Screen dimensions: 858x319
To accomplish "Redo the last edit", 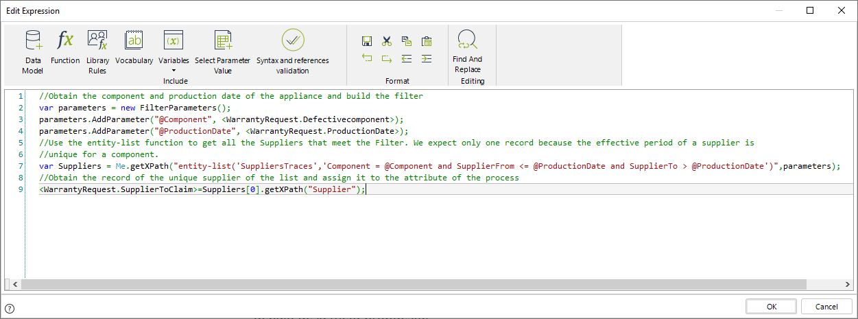I will (x=387, y=59).
